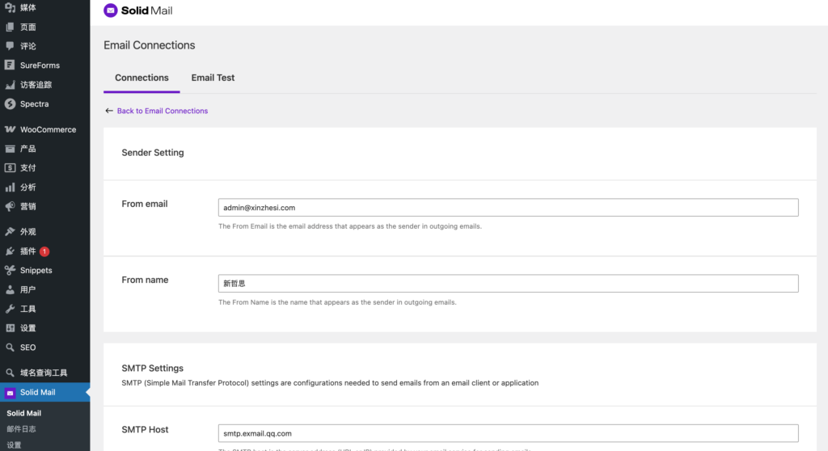Click the 支付 payments icon
Image resolution: width=828 pixels, height=451 pixels.
(x=10, y=168)
